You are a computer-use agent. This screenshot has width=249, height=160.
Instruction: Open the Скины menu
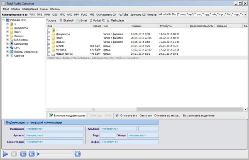point(44,9)
